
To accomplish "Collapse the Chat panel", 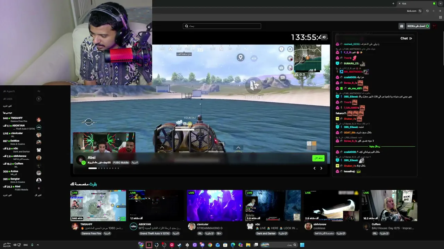I will 411,38.
